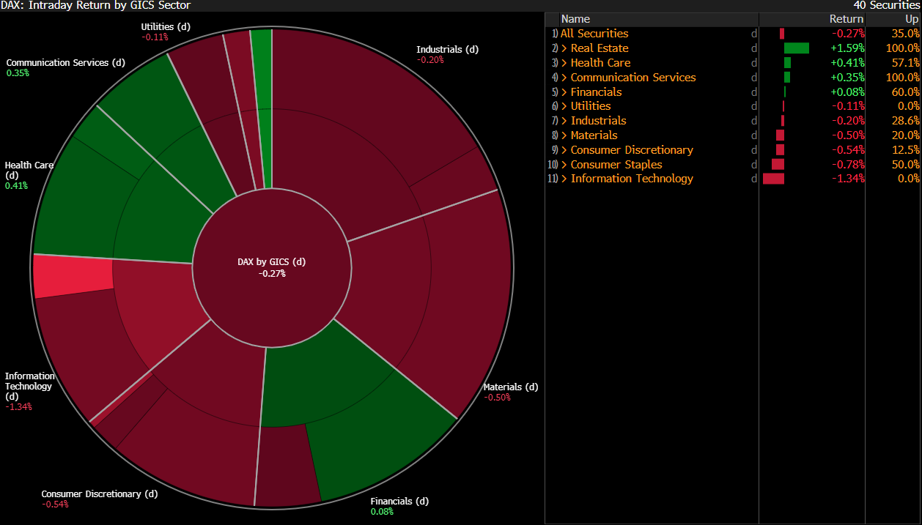Click Consumer Discretionary's 12.5% Up value
The height and width of the screenshot is (525, 922).
[x=906, y=150]
